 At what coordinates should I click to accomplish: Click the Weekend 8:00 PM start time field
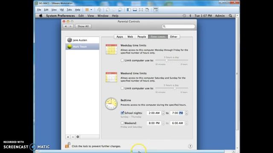click(x=154, y=123)
